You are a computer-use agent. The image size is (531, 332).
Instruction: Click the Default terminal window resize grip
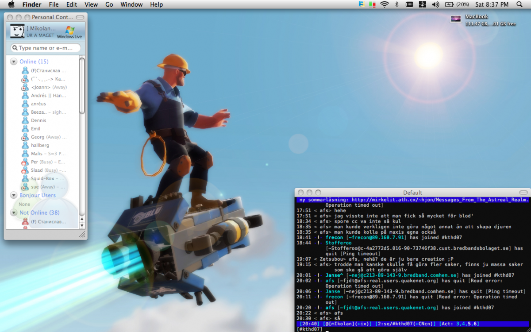(527, 328)
